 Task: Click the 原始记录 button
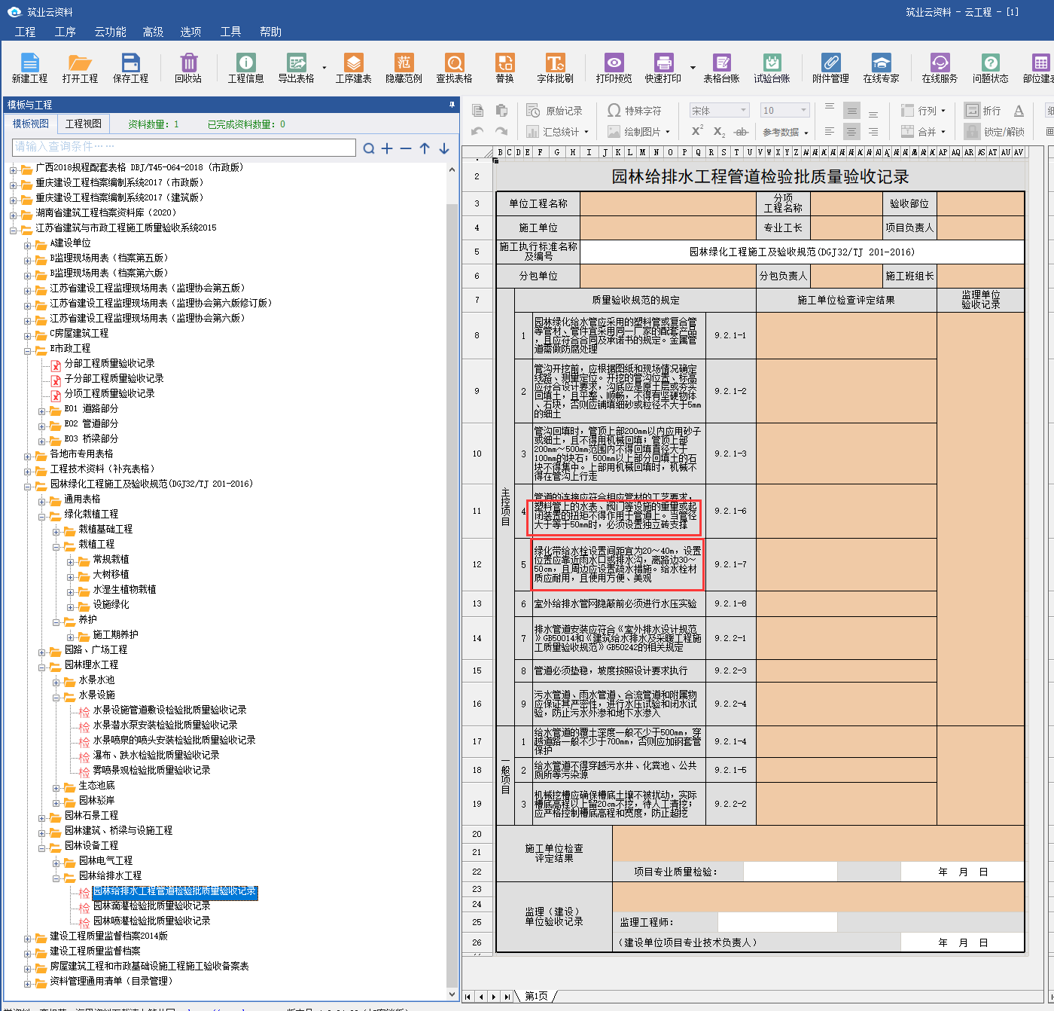click(555, 111)
